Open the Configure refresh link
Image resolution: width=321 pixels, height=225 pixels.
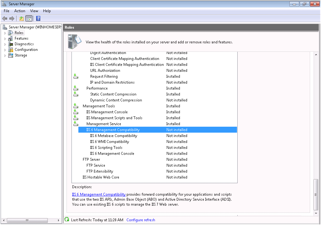click(x=141, y=220)
